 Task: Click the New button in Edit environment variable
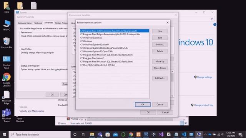click(x=160, y=31)
